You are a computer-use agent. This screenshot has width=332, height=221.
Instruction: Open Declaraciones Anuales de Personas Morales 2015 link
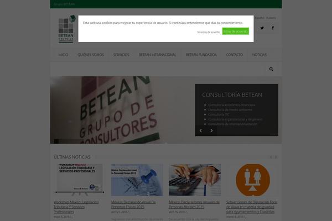point(194,204)
